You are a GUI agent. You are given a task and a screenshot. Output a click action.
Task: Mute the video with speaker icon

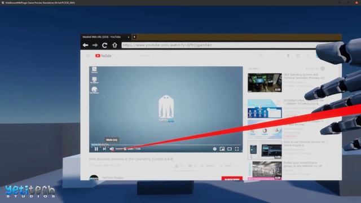pyautogui.click(x=112, y=149)
